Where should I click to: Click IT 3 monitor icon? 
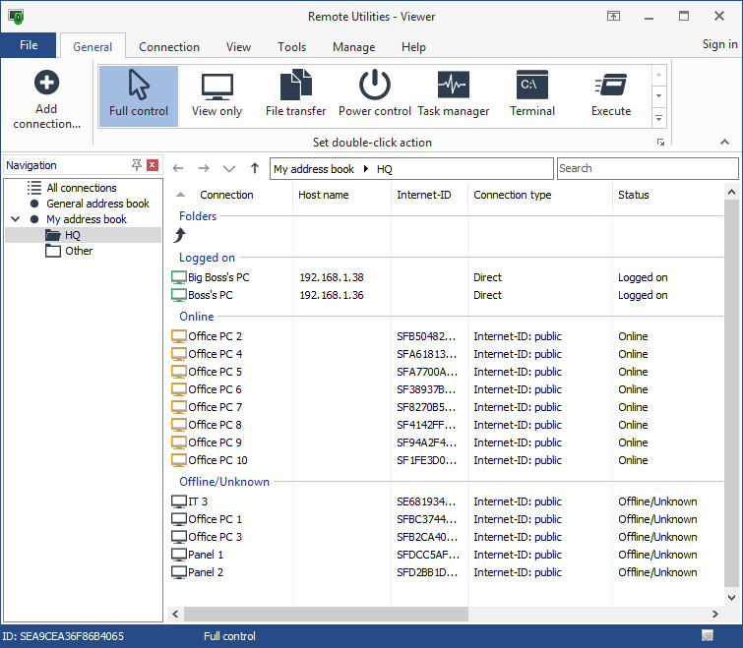coord(179,501)
